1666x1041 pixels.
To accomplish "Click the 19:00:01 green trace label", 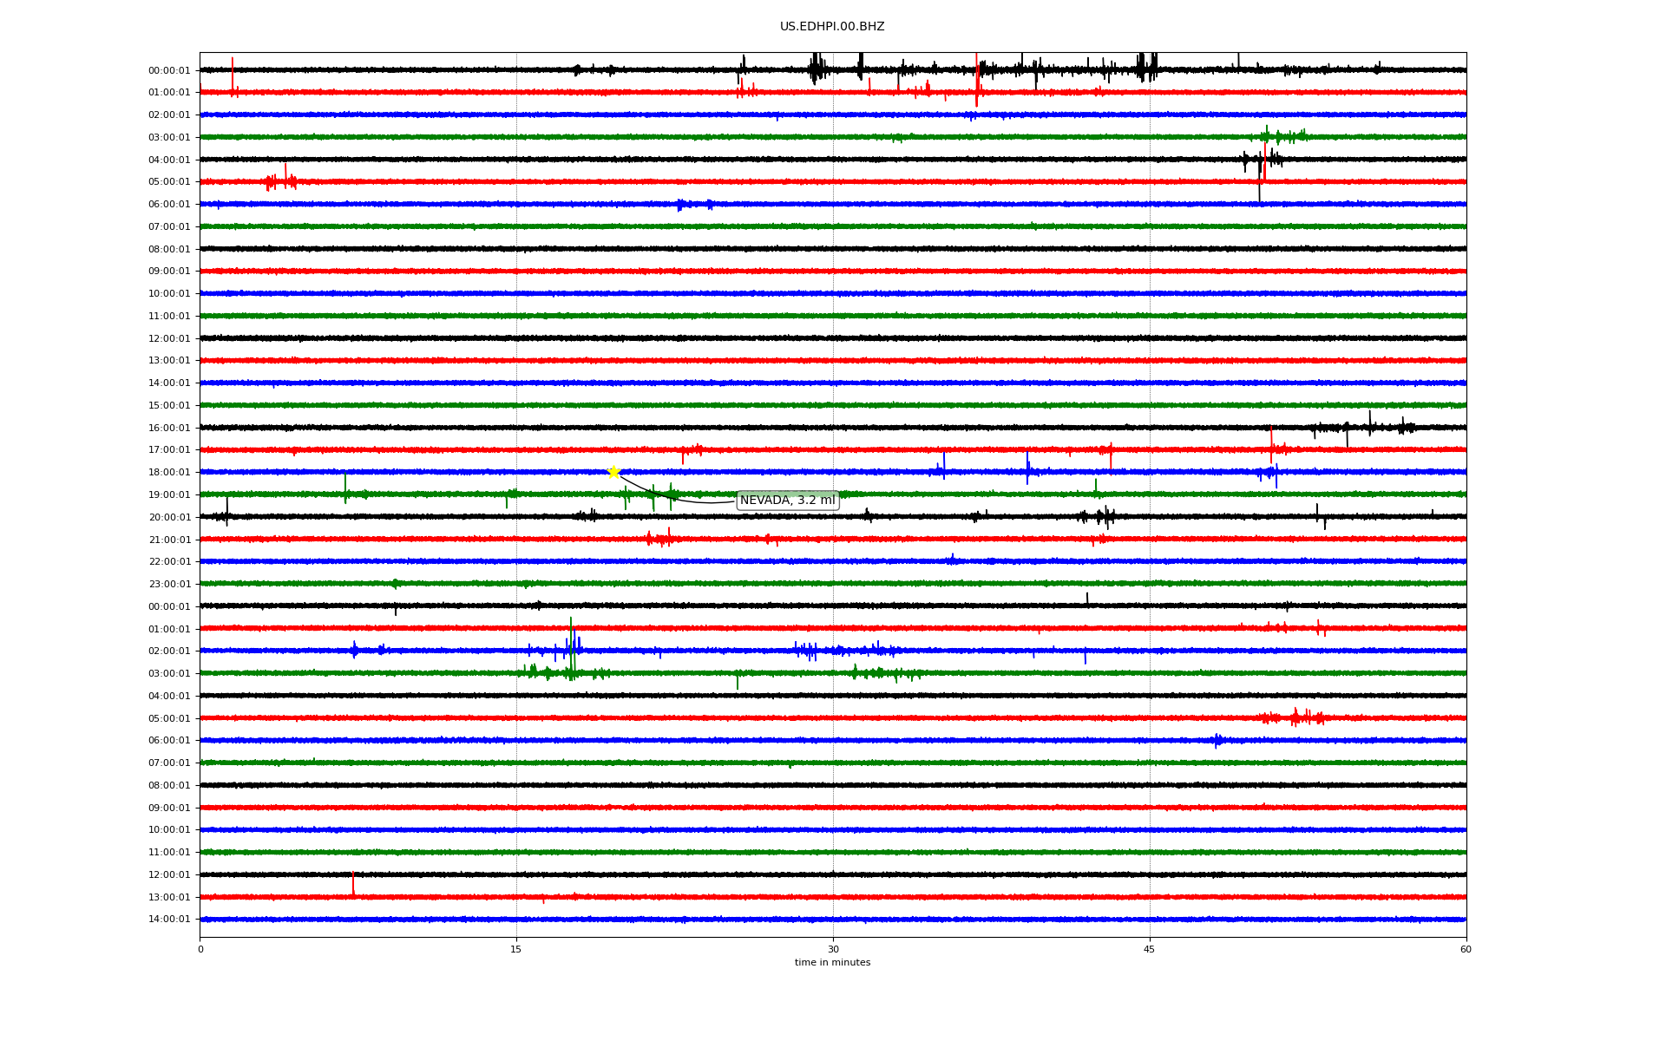I will pos(169,494).
